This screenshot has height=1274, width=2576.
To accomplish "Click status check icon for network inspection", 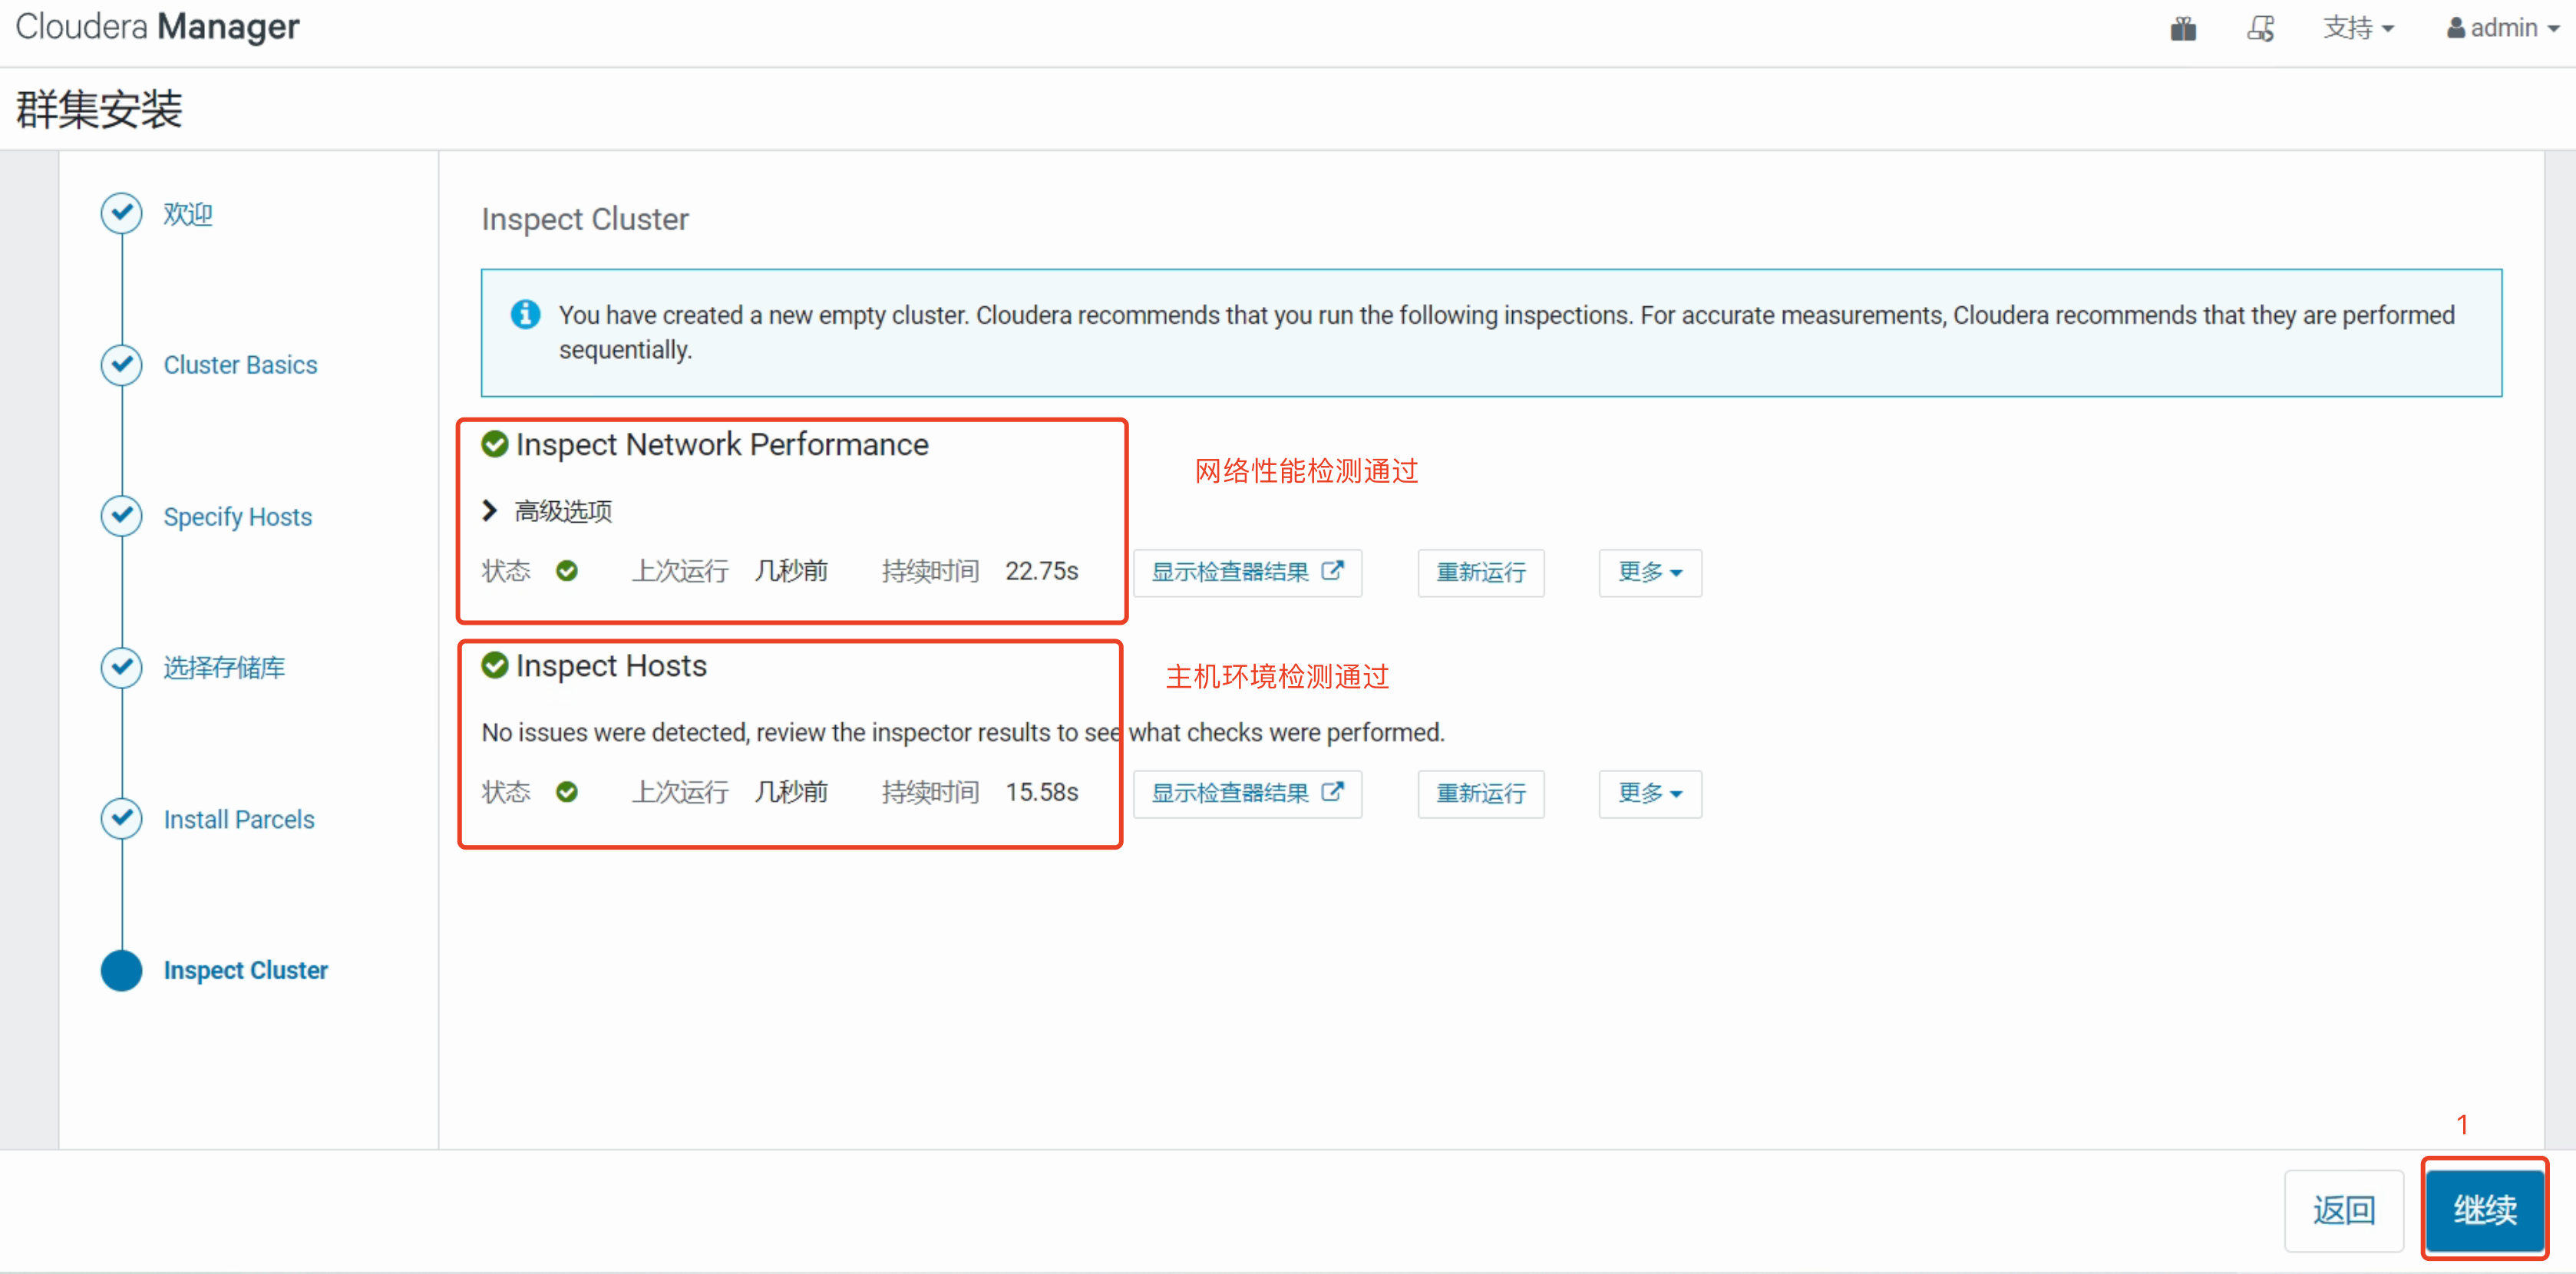I will pos(567,571).
